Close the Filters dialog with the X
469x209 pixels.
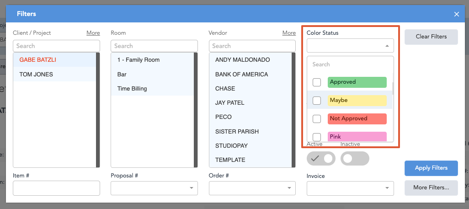(x=457, y=14)
